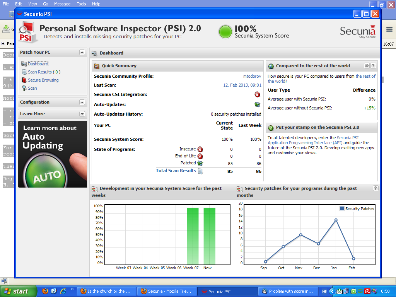The image size is (396, 297).
Task: Expand the Configuration section
Action: [82, 102]
